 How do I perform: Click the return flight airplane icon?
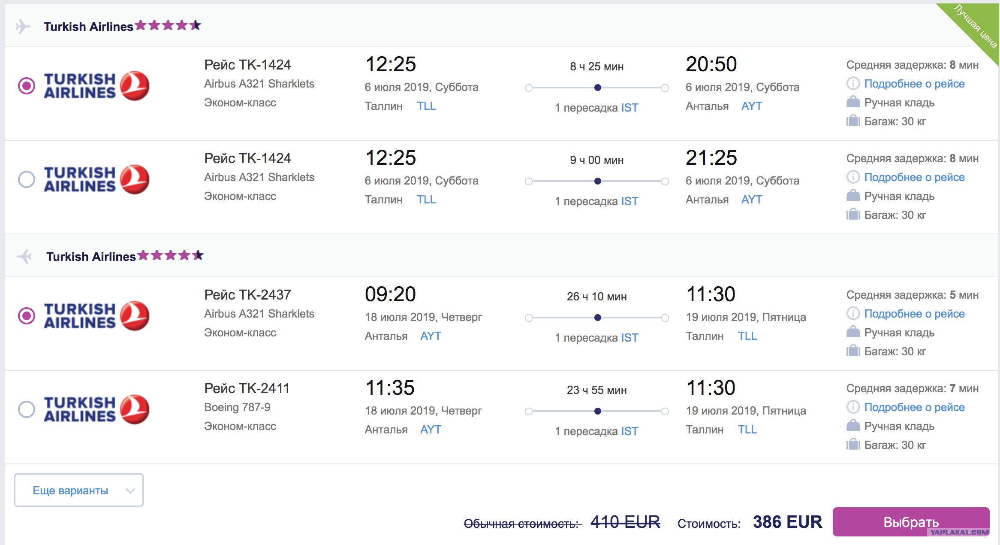[24, 257]
